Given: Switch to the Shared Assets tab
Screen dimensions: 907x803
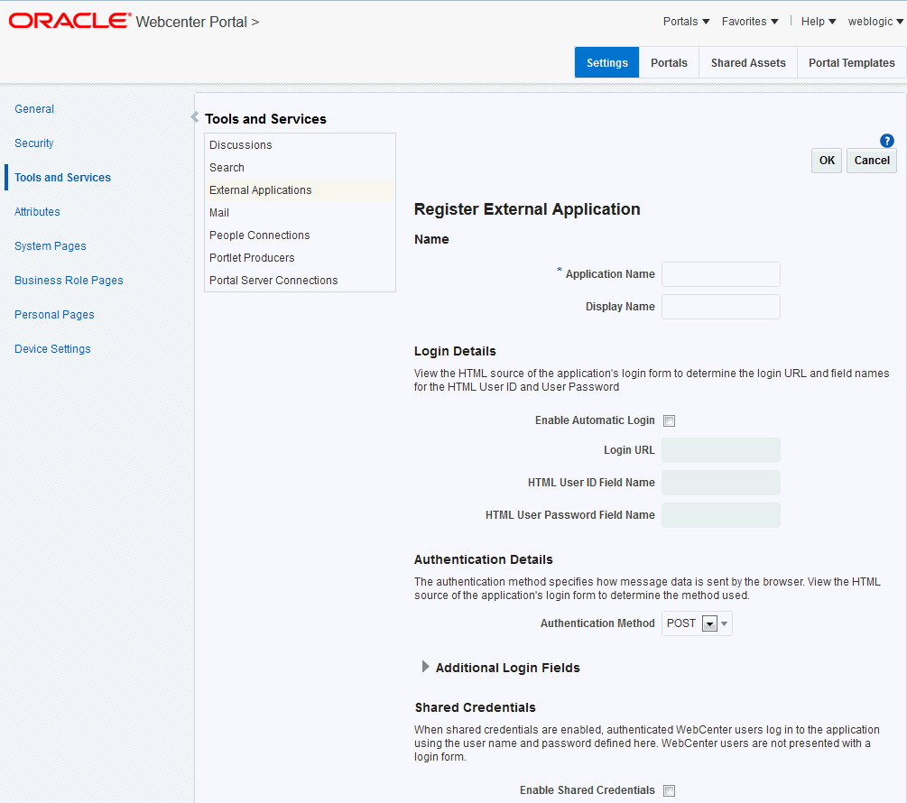Looking at the screenshot, I should point(748,62).
